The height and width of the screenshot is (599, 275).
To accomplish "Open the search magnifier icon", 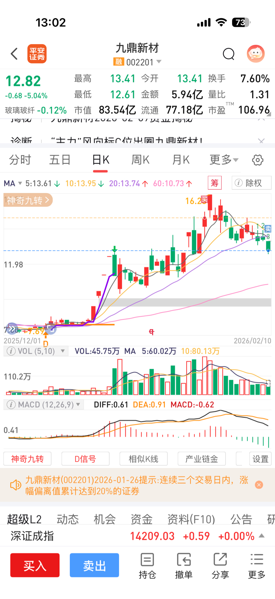I will click(228, 54).
